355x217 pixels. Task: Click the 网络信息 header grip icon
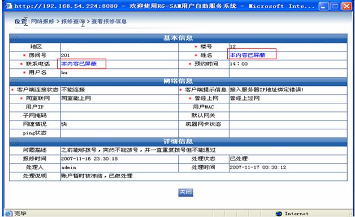pos(14,81)
